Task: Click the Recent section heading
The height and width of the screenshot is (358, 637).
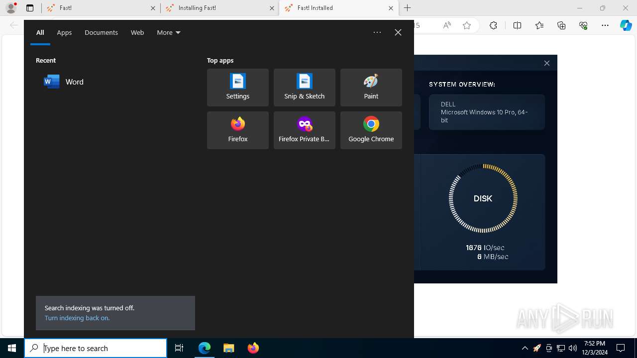Action: (46, 60)
